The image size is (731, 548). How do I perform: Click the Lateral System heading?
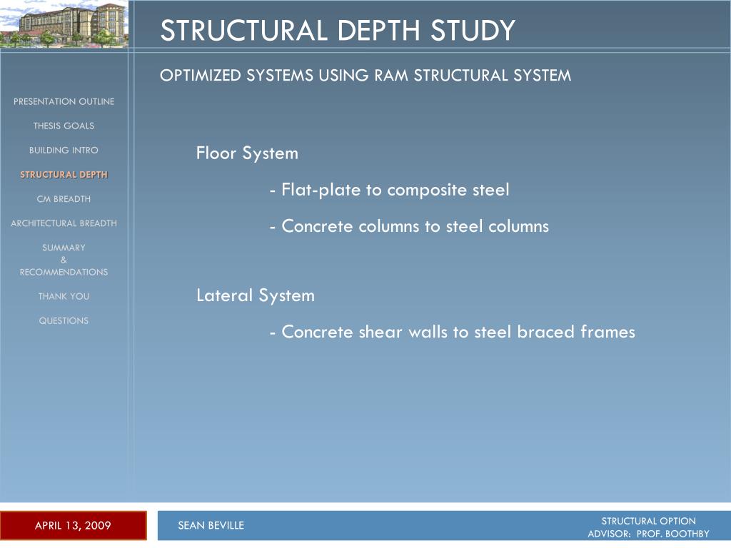click(256, 295)
